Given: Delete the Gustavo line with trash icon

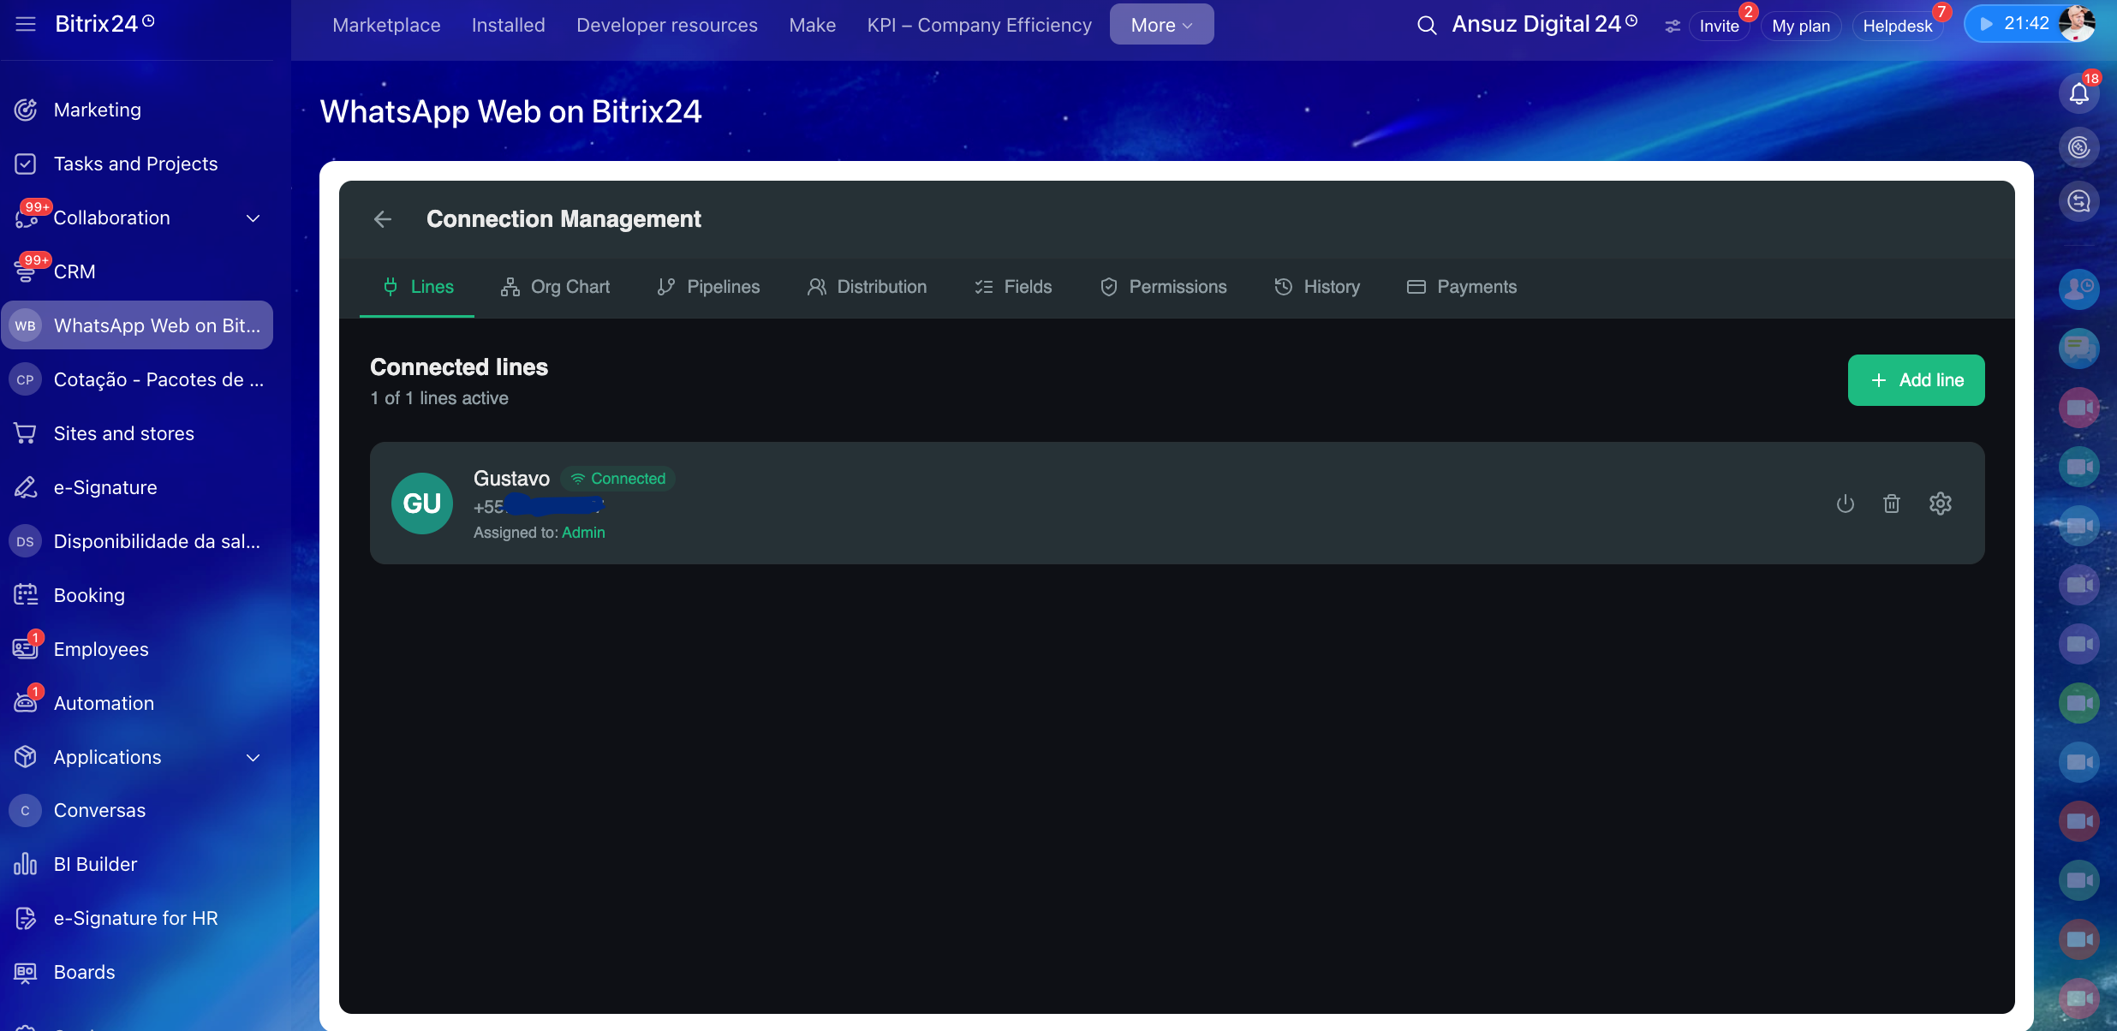Looking at the screenshot, I should (x=1891, y=504).
